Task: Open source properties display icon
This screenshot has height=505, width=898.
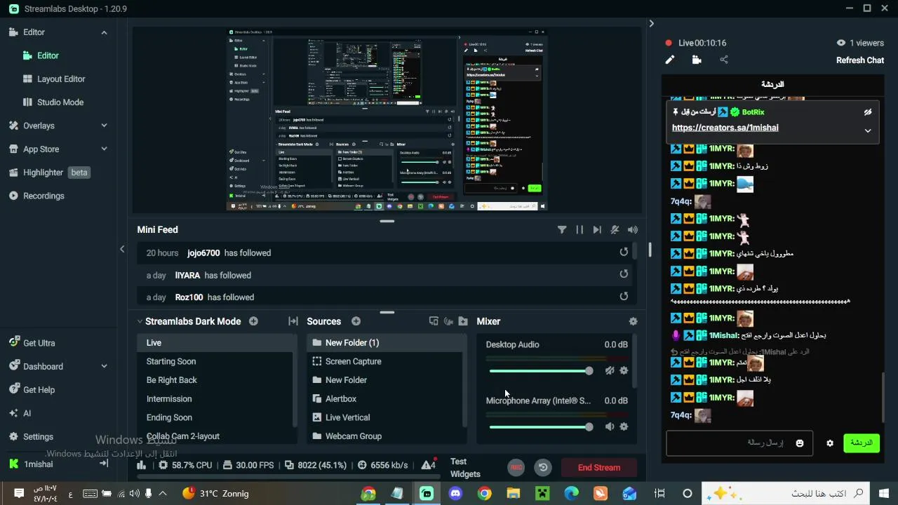Action: (x=434, y=321)
